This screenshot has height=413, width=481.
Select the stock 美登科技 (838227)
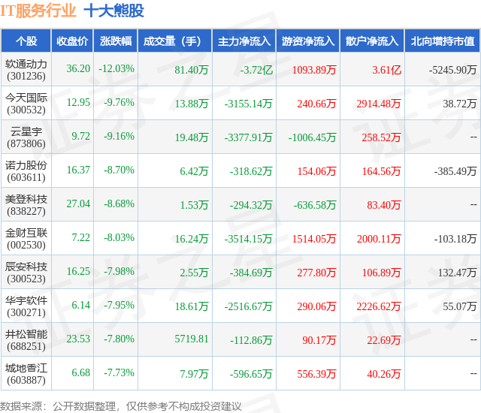pyautogui.click(x=26, y=205)
